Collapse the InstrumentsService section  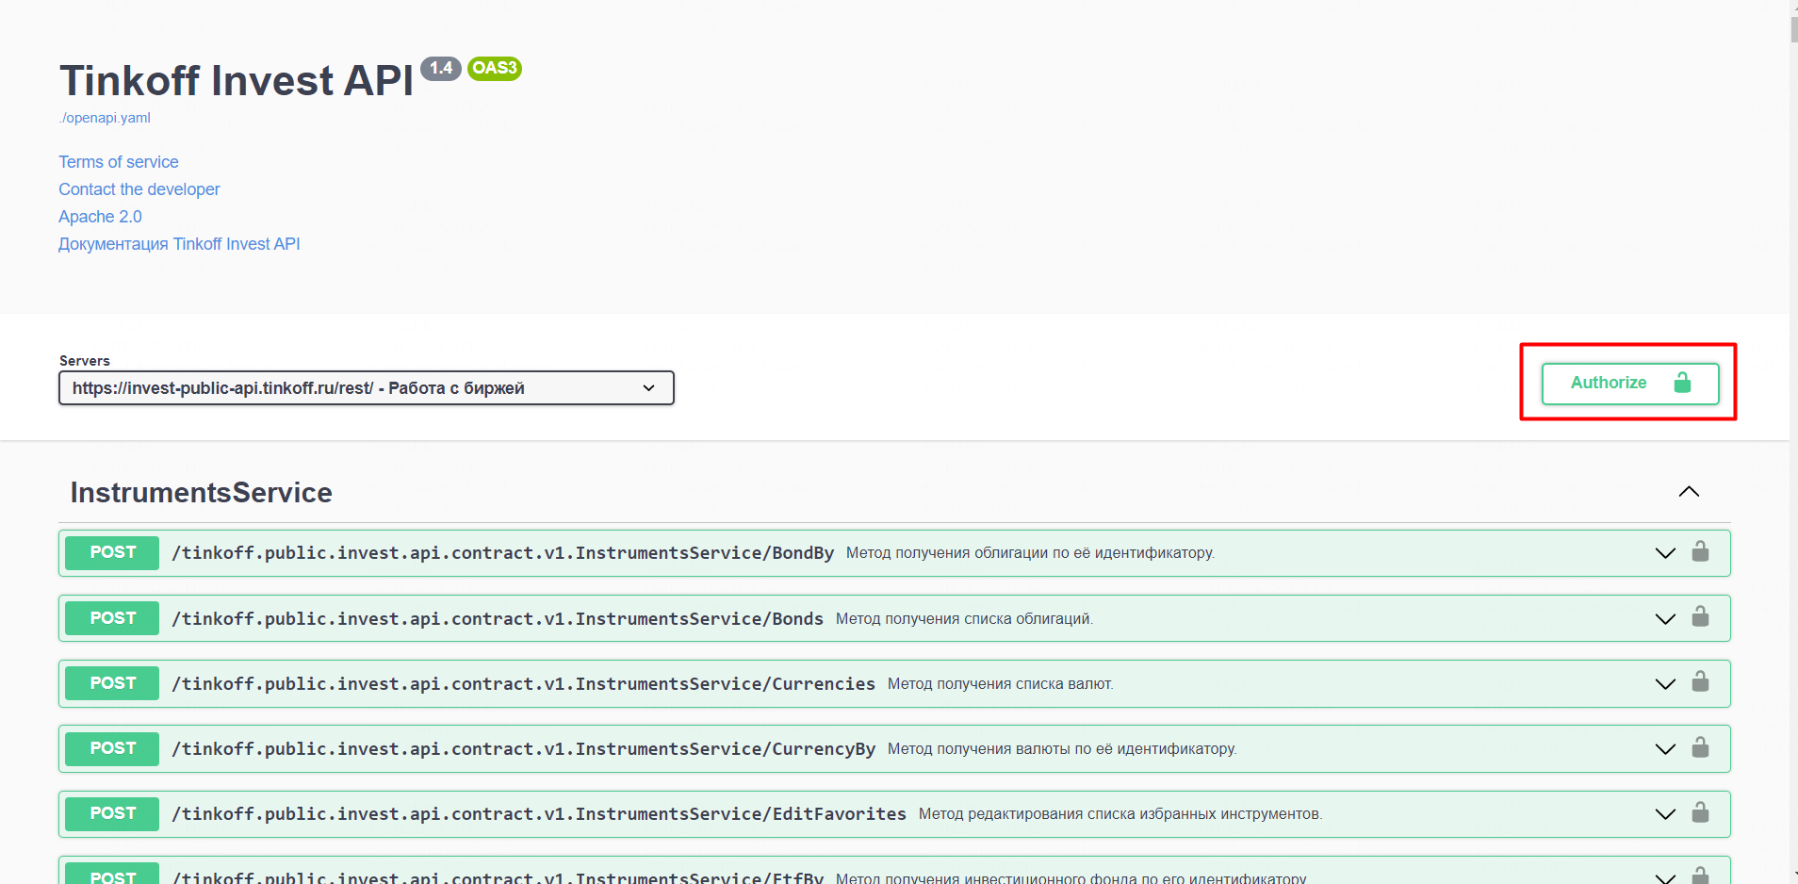pos(1689,492)
